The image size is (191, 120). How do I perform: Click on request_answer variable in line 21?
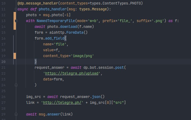pyautogui.click(x=49, y=67)
